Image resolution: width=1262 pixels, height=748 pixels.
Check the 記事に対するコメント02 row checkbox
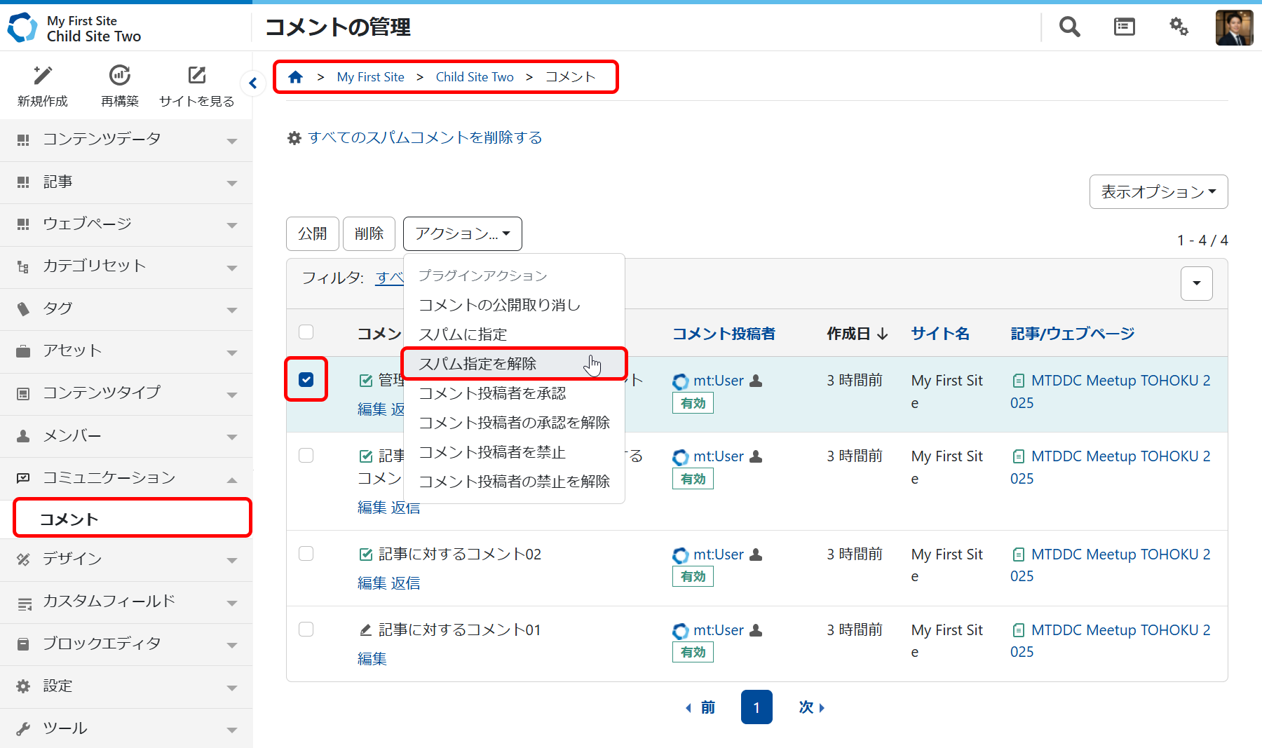click(306, 554)
